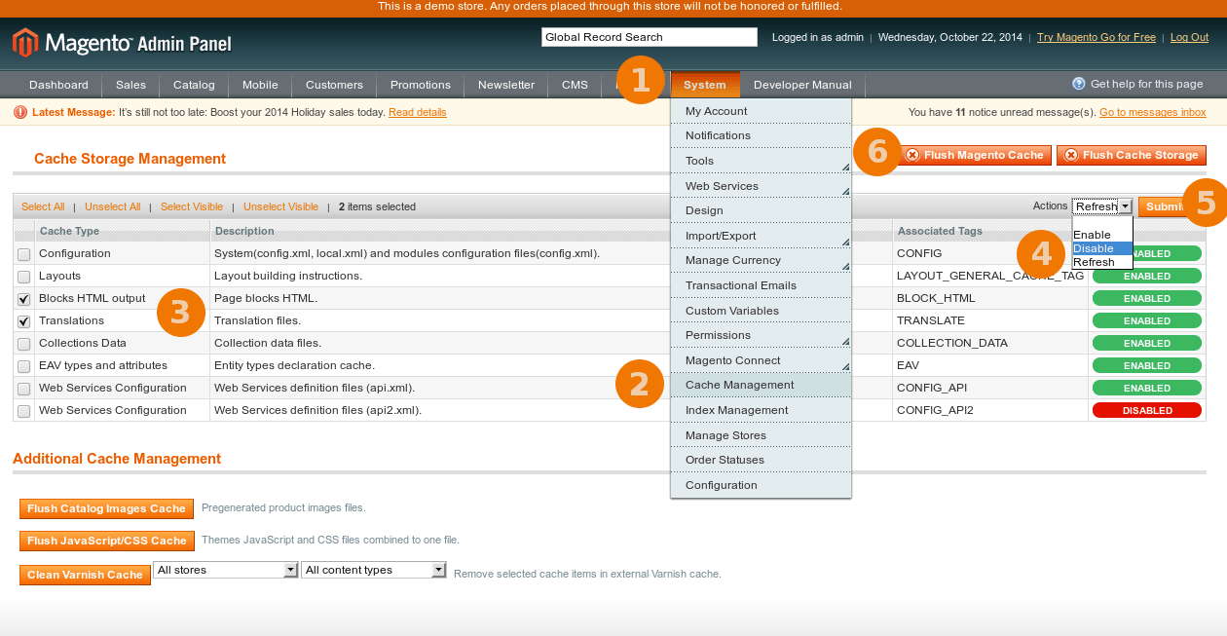1227x636 pixels.
Task: Check Web Services Configuration api.xml checkbox
Action: click(23, 389)
